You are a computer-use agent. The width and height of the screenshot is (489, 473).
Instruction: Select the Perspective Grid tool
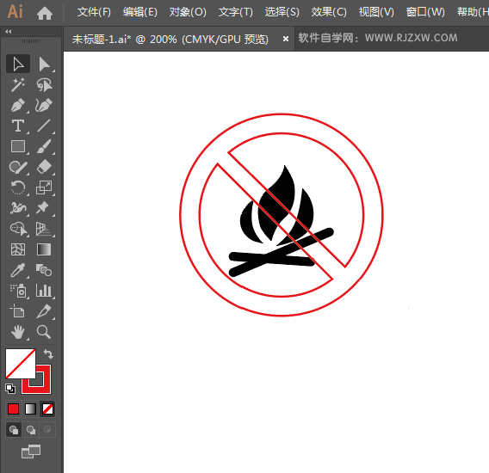tap(44, 229)
